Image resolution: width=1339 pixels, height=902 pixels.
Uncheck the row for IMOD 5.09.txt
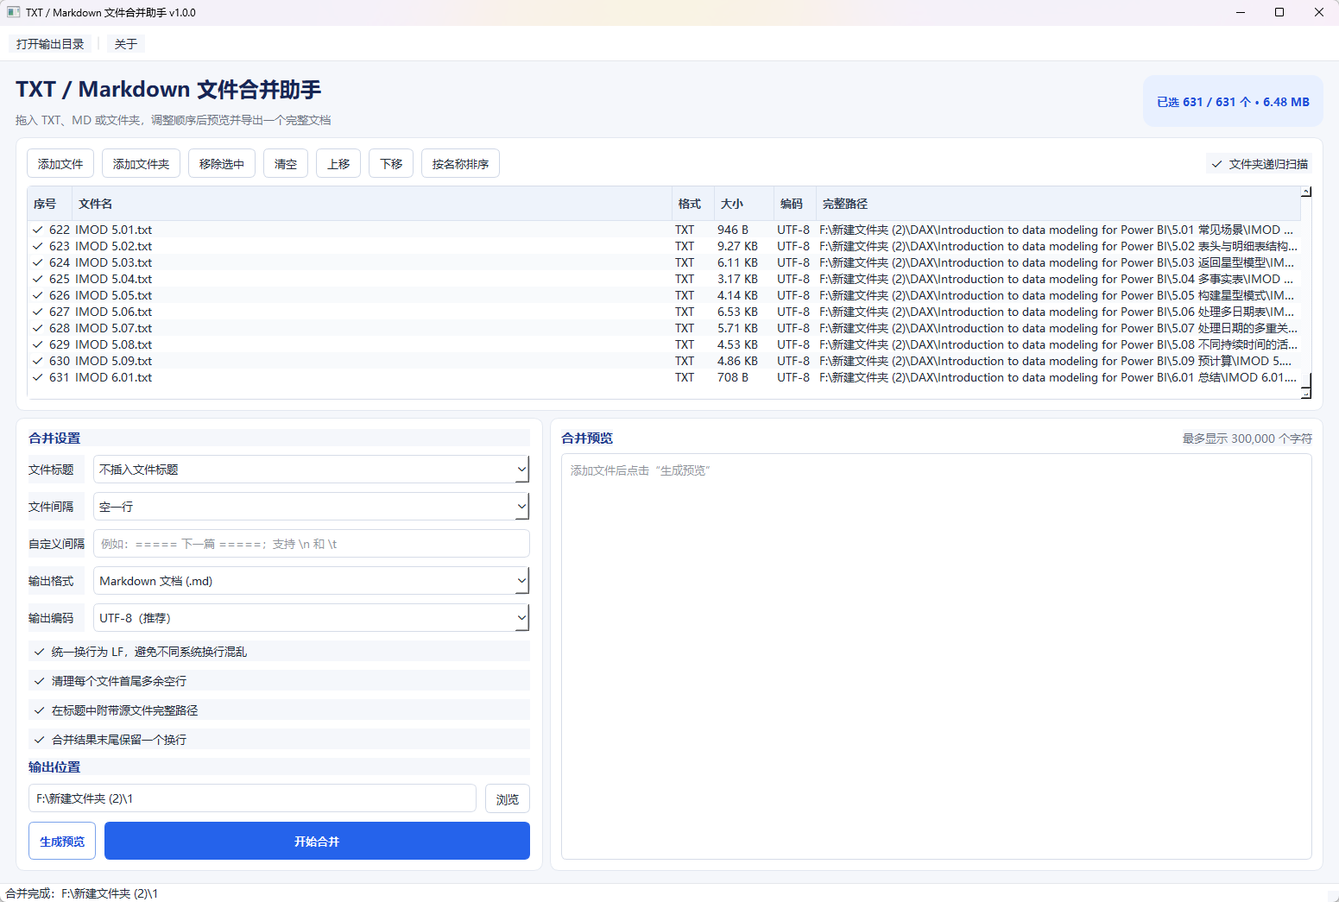click(x=38, y=361)
